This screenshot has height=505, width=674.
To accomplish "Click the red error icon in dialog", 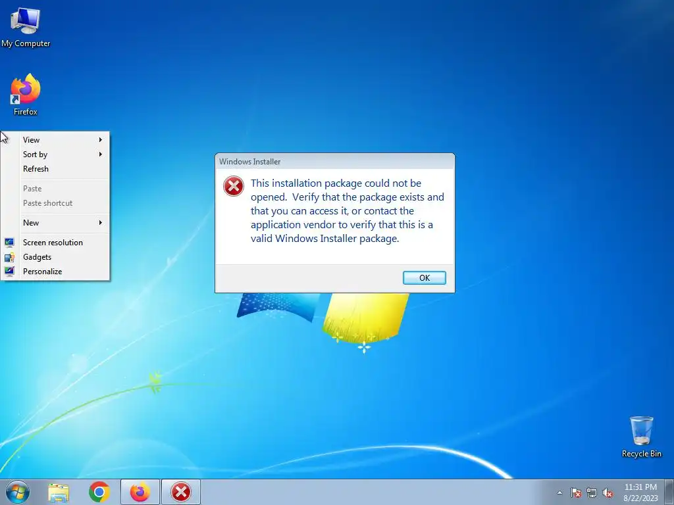I will click(234, 186).
